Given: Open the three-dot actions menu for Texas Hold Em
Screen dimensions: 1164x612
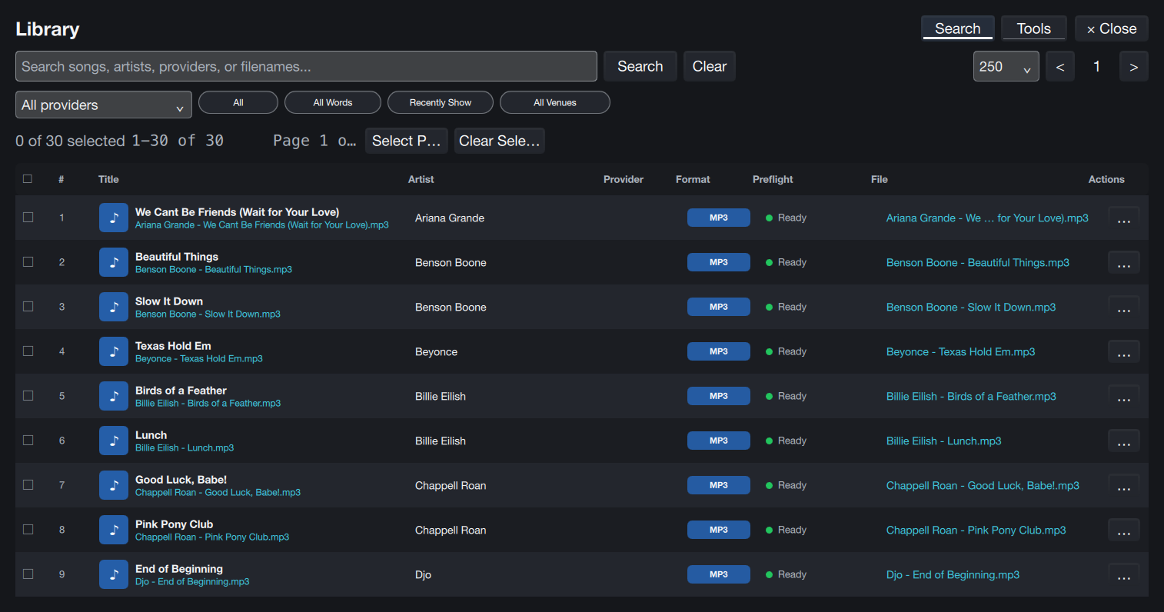Looking at the screenshot, I should tap(1123, 352).
